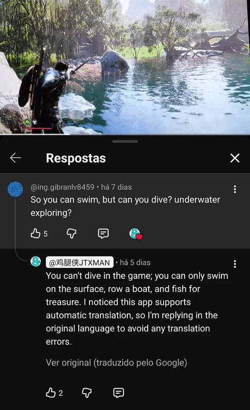Tap the panel drag handle bar
Image resolution: width=250 pixels, height=410 pixels.
[125, 142]
